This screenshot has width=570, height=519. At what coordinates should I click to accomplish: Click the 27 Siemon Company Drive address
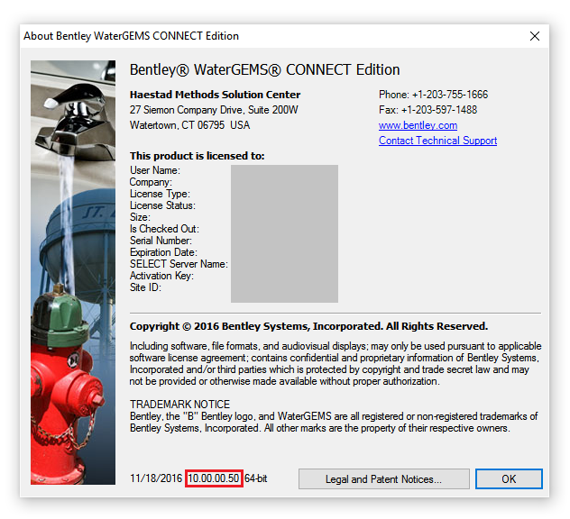(x=214, y=110)
